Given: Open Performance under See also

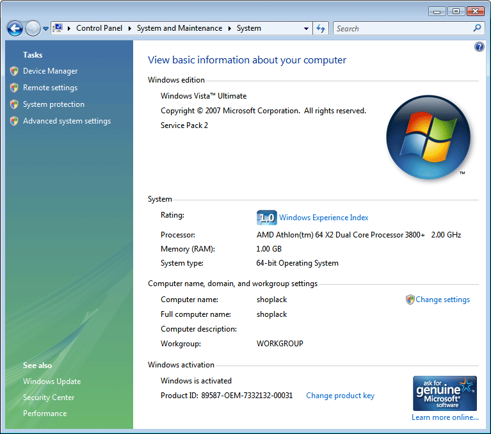Looking at the screenshot, I should click(x=45, y=414).
